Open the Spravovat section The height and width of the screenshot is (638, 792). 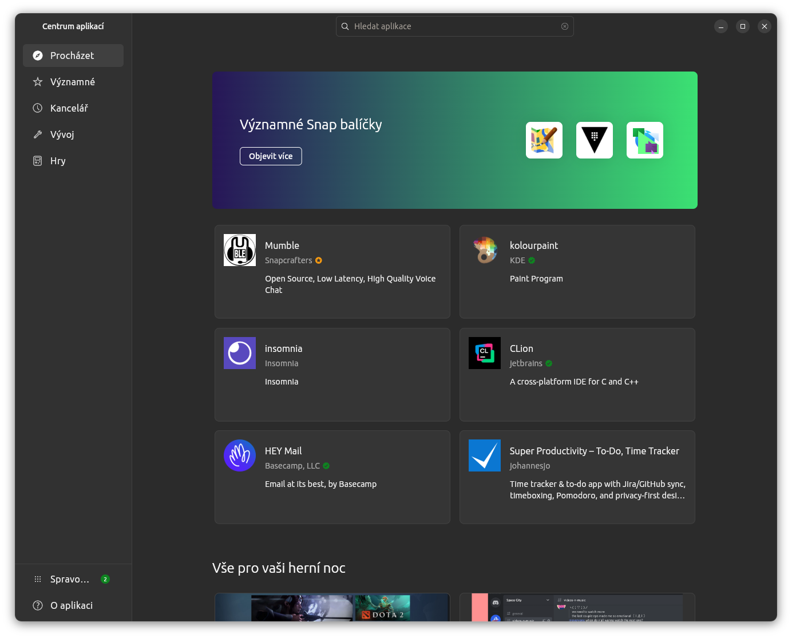[x=73, y=579]
